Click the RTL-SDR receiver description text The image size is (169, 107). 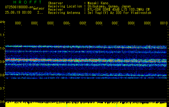tap(118, 10)
